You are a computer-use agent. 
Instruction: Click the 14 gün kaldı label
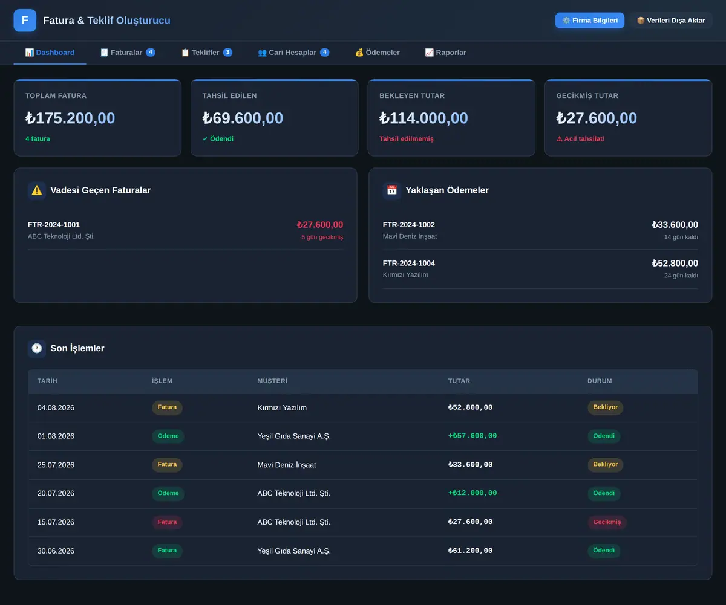[681, 237]
